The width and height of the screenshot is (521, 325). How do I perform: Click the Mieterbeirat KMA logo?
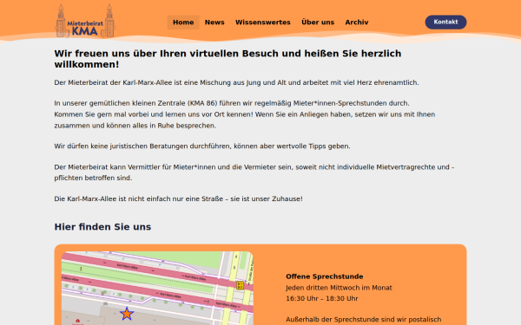pyautogui.click(x=85, y=21)
